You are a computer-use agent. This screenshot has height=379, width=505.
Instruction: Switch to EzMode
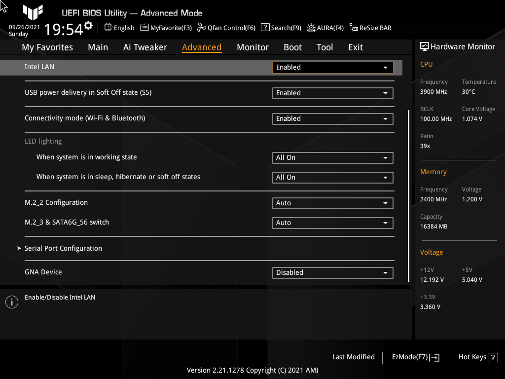[415, 357]
